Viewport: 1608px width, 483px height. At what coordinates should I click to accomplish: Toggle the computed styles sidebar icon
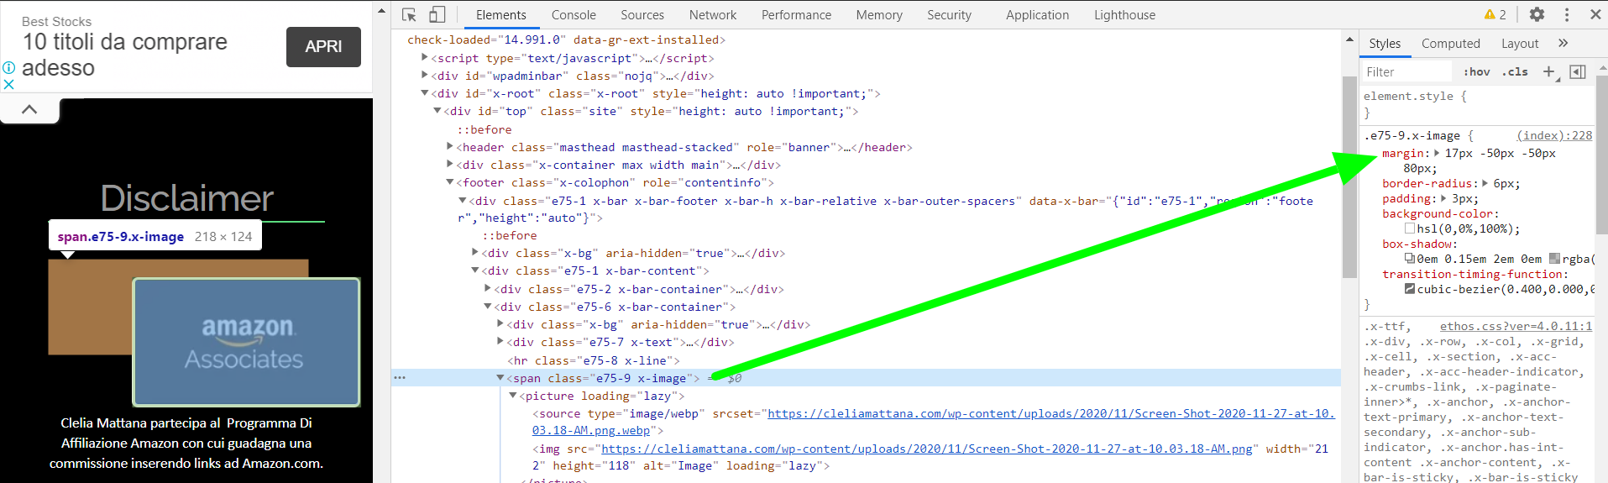coord(1578,71)
